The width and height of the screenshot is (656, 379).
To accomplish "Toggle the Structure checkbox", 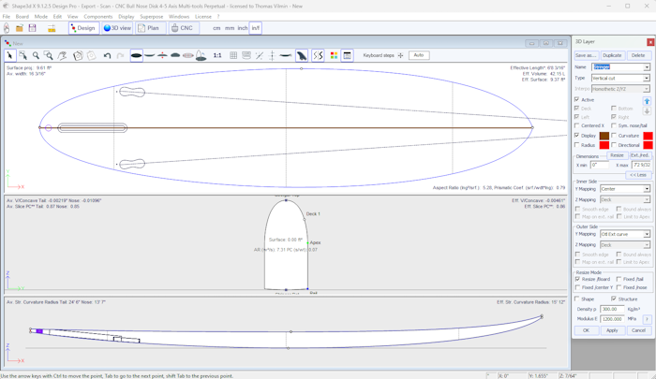I will 615,299.
